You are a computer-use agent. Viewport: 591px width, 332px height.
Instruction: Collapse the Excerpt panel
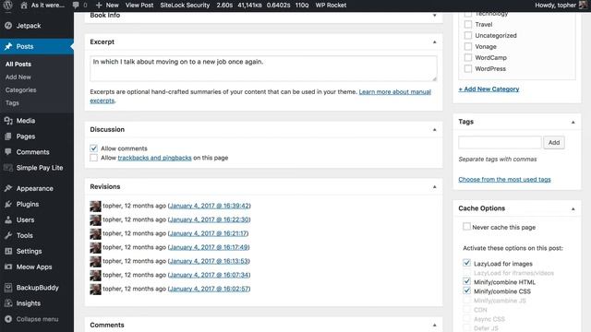[x=434, y=42]
